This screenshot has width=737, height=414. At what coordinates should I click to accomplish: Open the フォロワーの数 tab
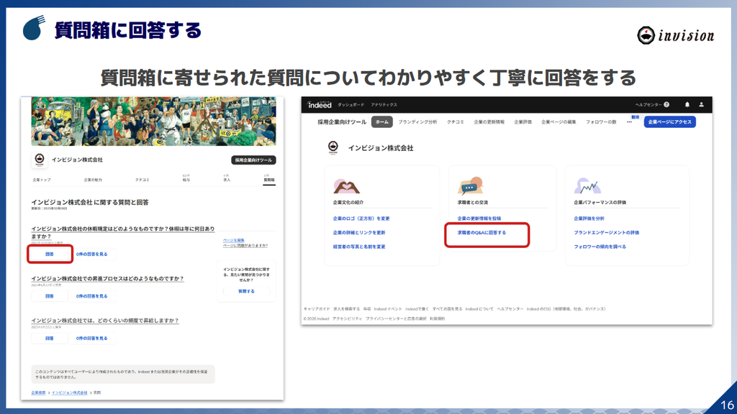coord(601,122)
